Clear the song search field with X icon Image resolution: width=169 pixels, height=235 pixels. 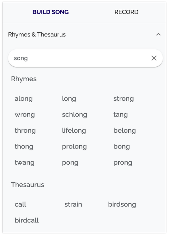coord(154,58)
